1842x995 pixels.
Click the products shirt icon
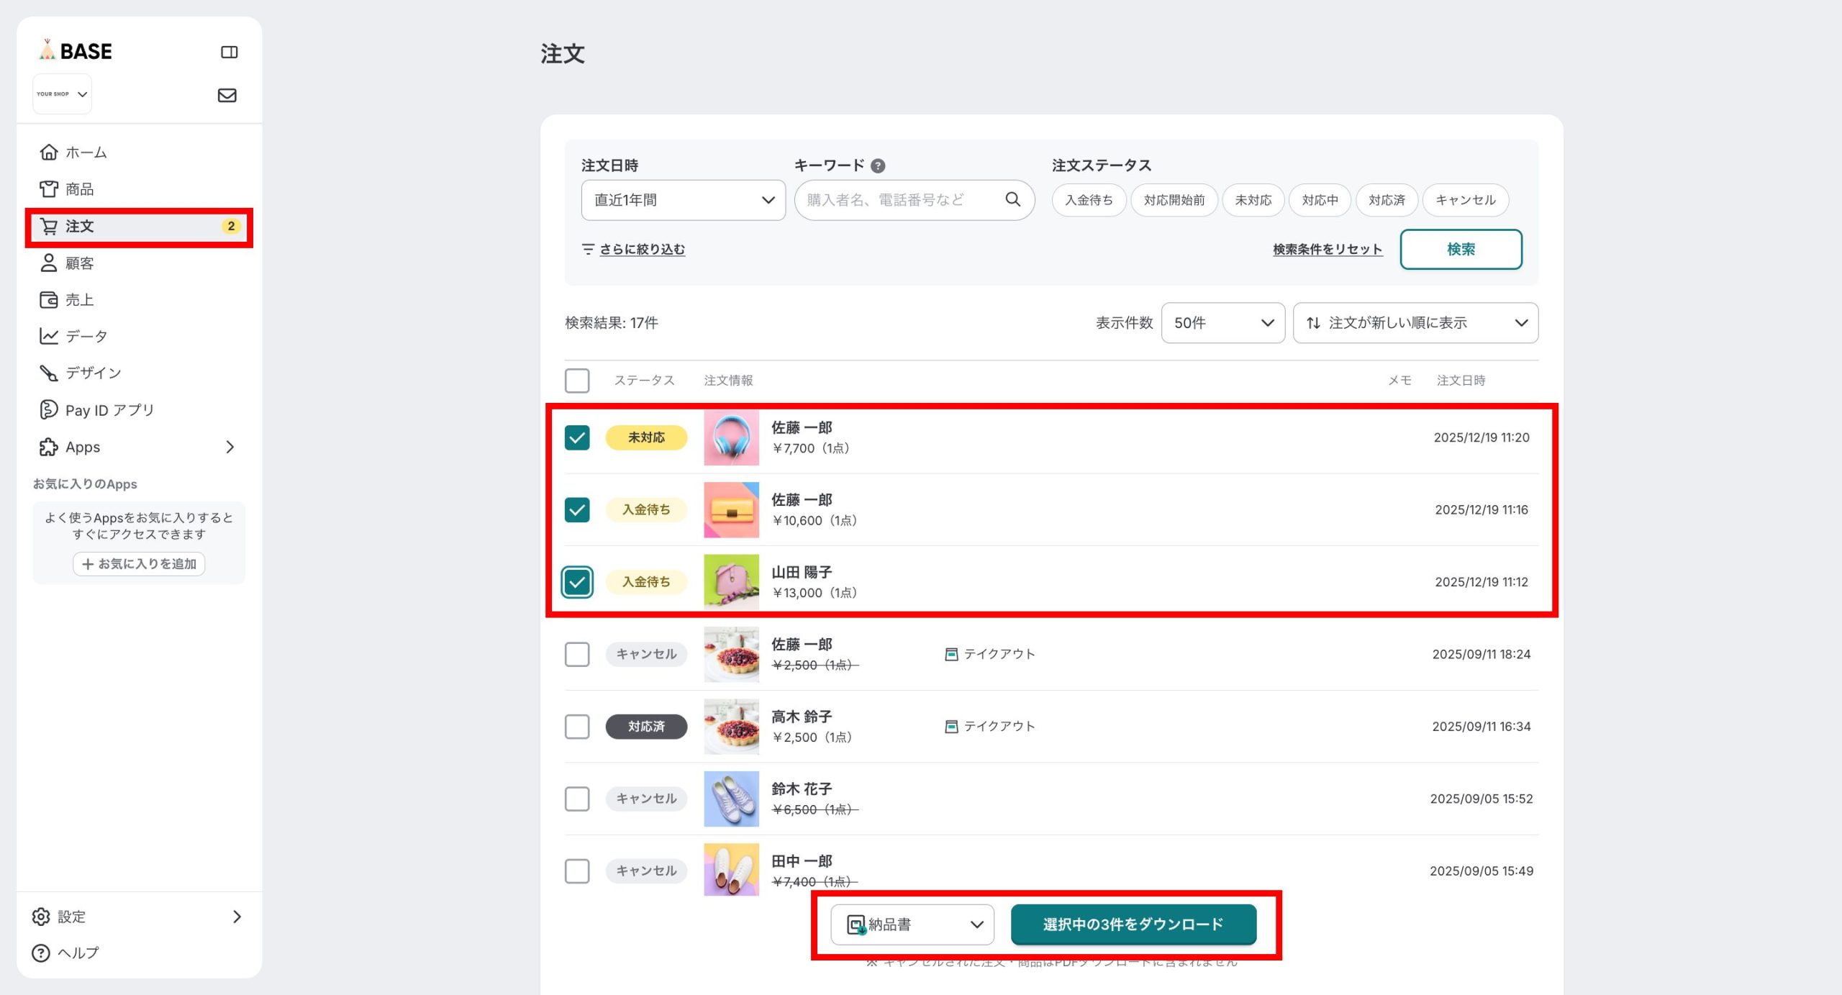coord(48,188)
